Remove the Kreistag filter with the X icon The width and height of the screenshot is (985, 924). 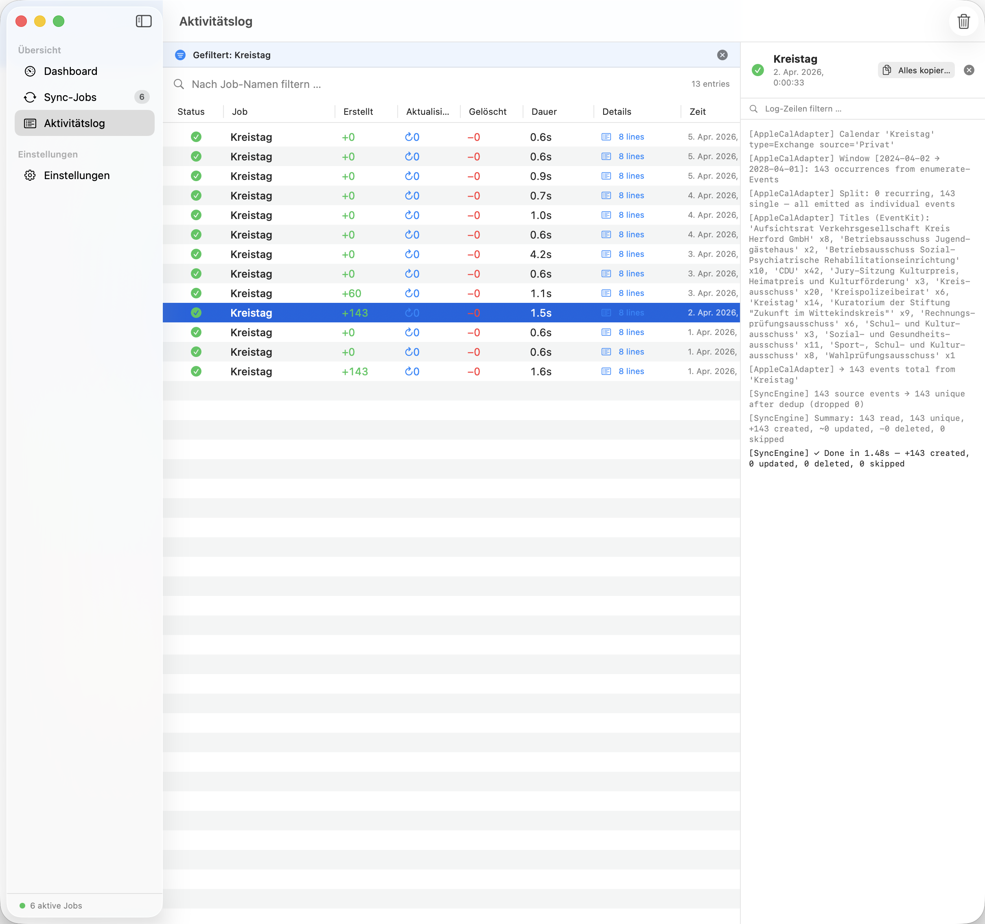click(x=722, y=55)
